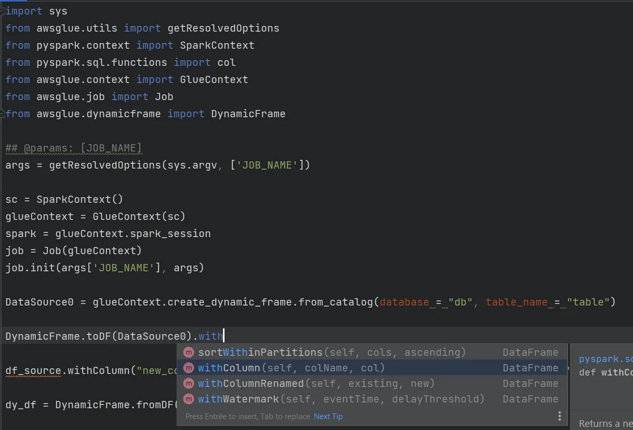Click 'DynamicFrame.toDF' on the current line
633x430 pixels.
pyautogui.click(x=58, y=336)
